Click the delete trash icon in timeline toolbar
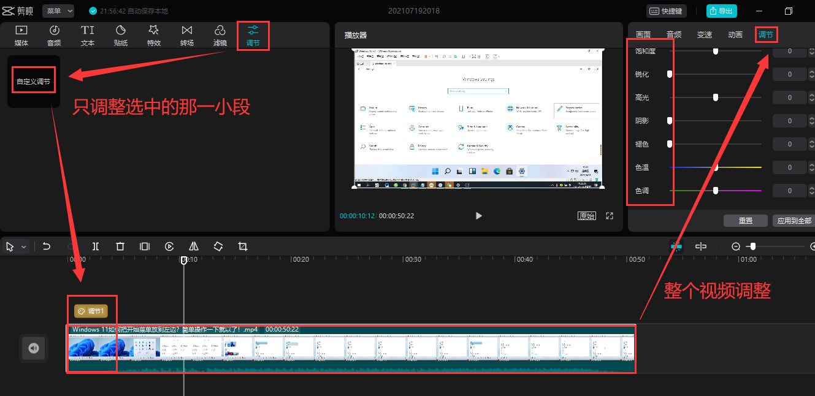815x396 pixels. [120, 246]
